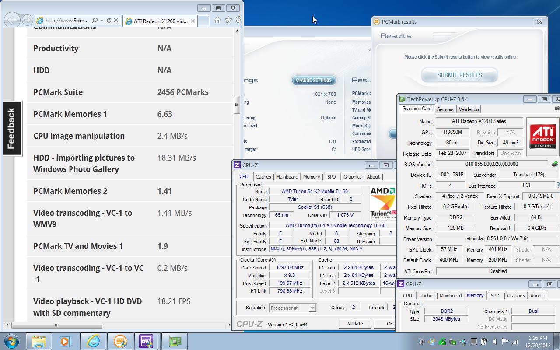Open SPD tab in front CPU-Z window
The height and width of the screenshot is (350, 560).
click(331, 177)
